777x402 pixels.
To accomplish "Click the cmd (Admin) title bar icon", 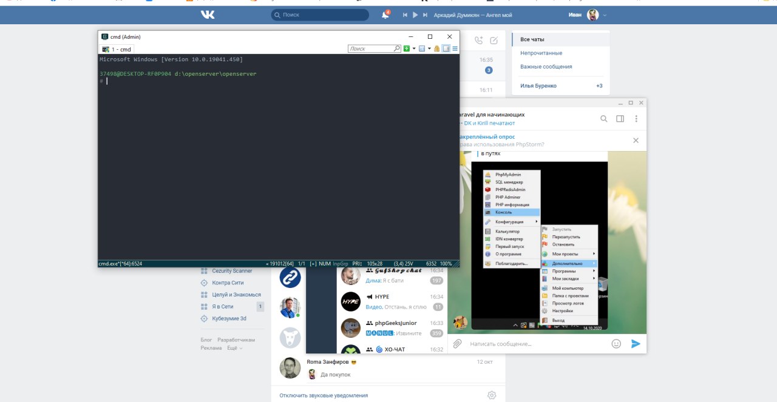I will (104, 36).
